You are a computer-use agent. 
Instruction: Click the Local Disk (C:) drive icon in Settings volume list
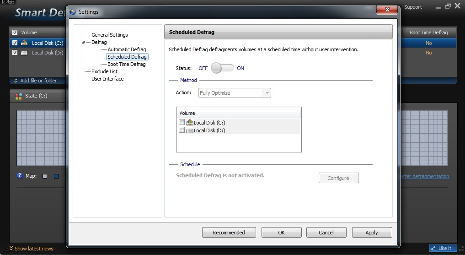coord(190,122)
